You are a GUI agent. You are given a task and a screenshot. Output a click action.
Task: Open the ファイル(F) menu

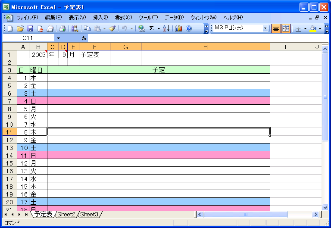pos(27,18)
